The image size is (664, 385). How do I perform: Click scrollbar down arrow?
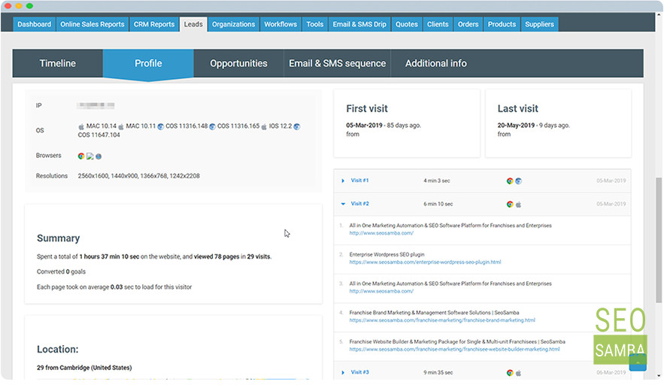click(659, 376)
